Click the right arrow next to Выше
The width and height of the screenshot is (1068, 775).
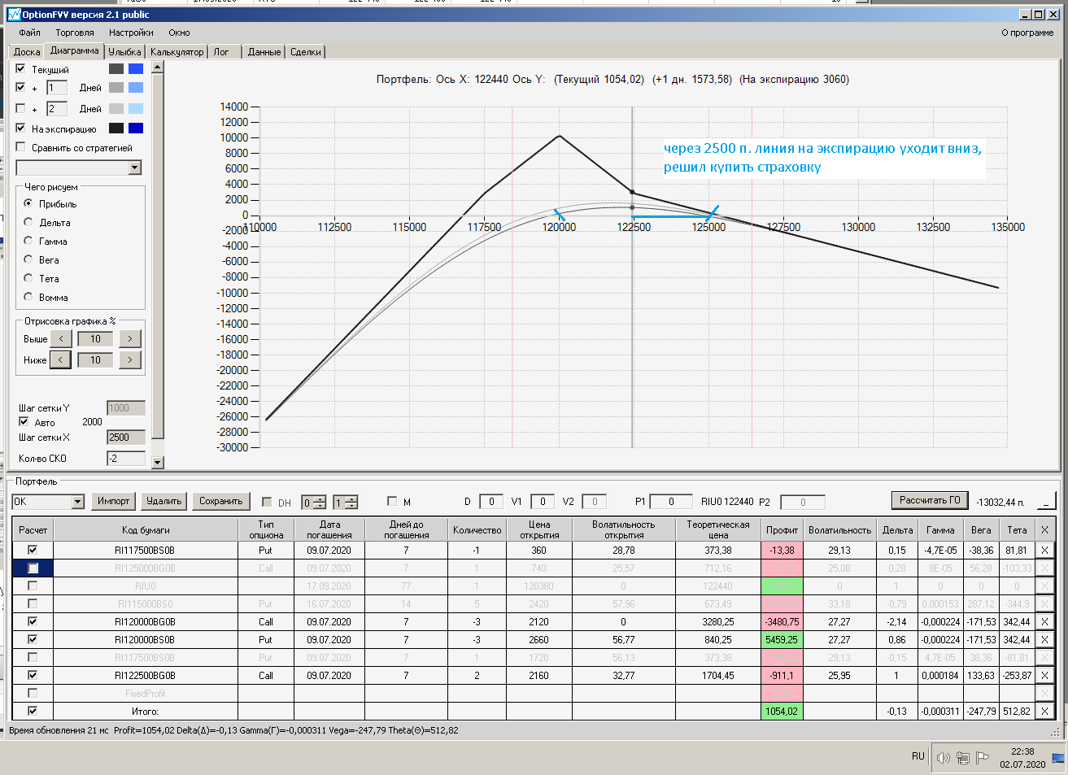click(130, 339)
